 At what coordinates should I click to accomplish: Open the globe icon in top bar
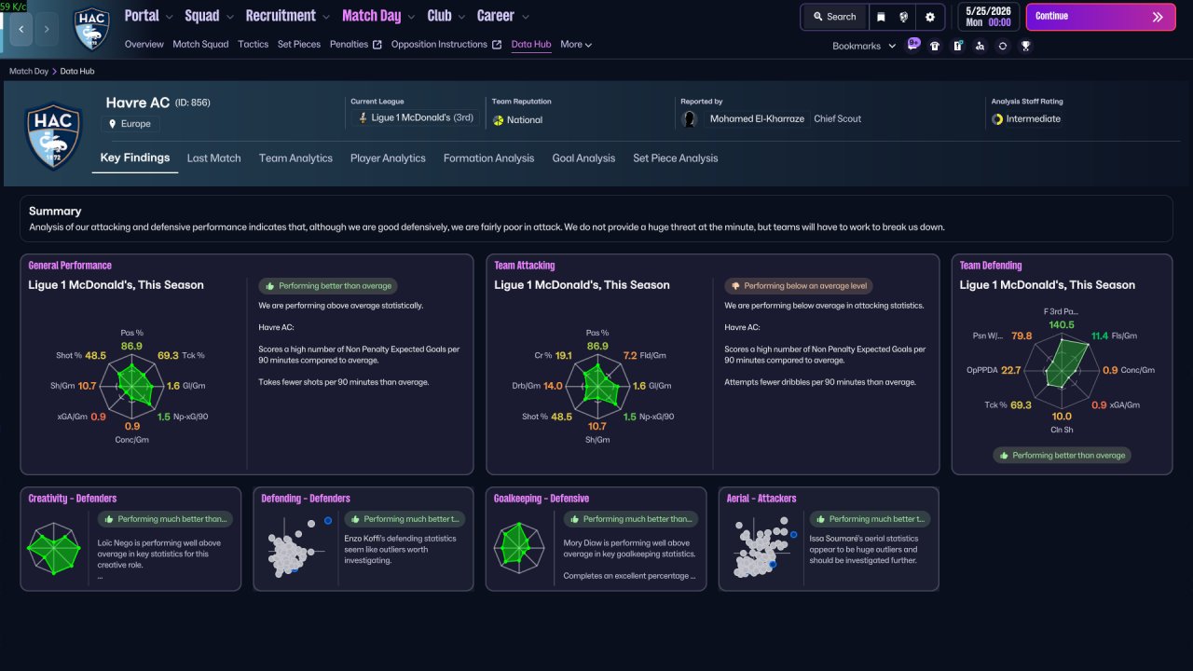(x=904, y=17)
